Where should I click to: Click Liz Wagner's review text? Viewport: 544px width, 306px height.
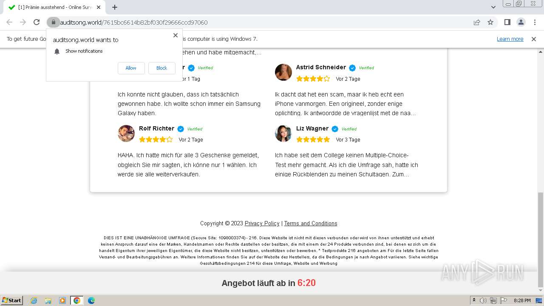(346, 165)
